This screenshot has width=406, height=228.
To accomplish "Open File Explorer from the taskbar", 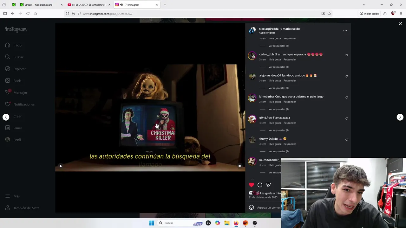I will point(227,223).
